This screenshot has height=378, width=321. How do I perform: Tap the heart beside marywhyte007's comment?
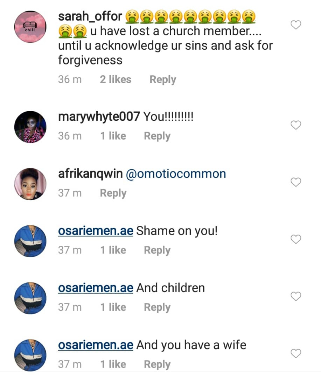click(296, 125)
